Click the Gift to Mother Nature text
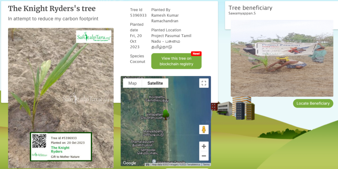The width and height of the screenshot is (338, 169). pos(65,157)
